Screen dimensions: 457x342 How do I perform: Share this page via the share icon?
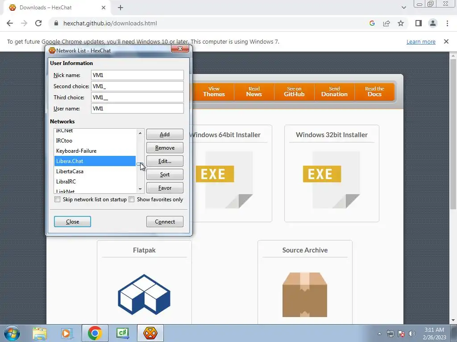click(386, 23)
